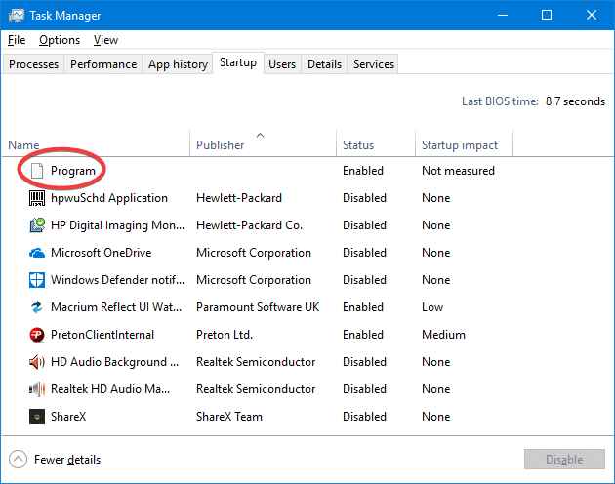
Task: Click the Hewlett-Packard Co. publisher cell
Action: pos(250,225)
